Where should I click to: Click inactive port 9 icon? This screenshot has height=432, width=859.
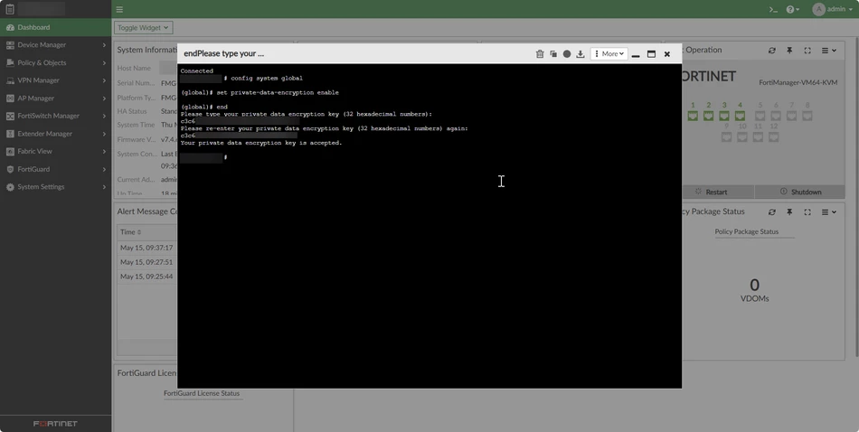tap(726, 136)
